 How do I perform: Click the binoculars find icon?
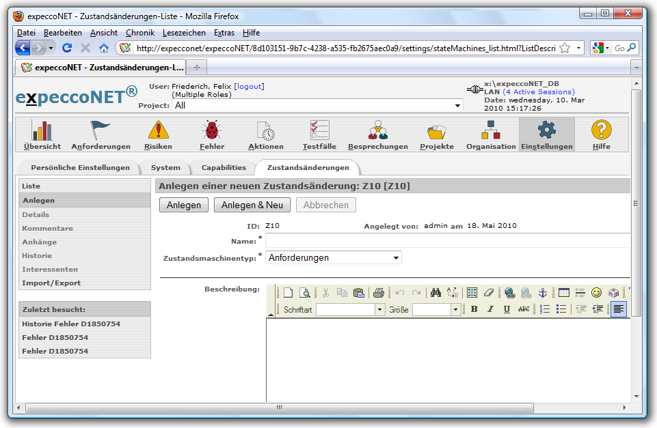point(435,293)
